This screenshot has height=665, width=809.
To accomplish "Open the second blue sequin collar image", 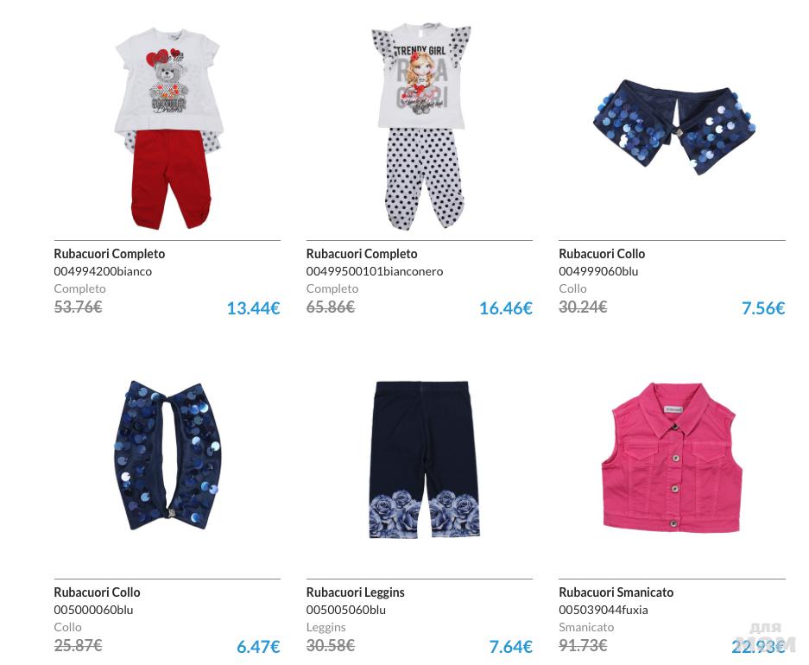I will coord(167,456).
